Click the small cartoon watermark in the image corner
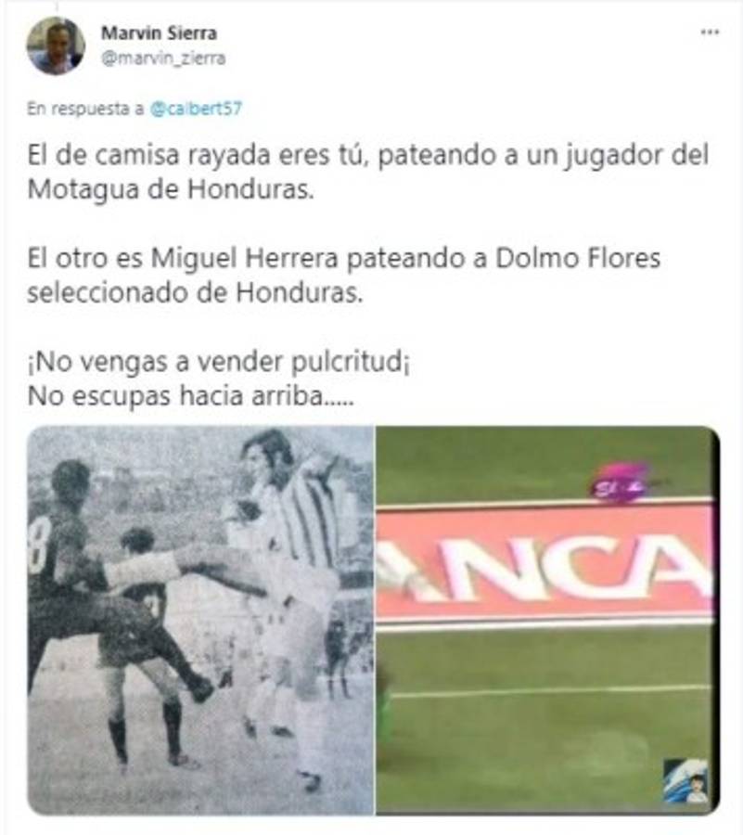Viewport: 743px width, 835px height. tap(687, 780)
